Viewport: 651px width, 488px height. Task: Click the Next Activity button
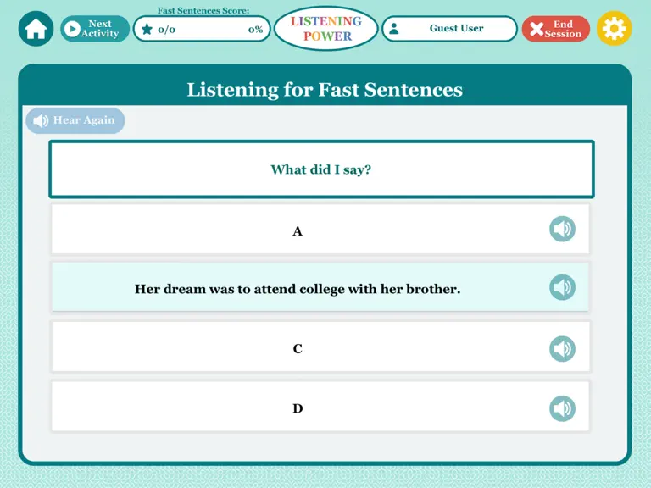click(95, 29)
